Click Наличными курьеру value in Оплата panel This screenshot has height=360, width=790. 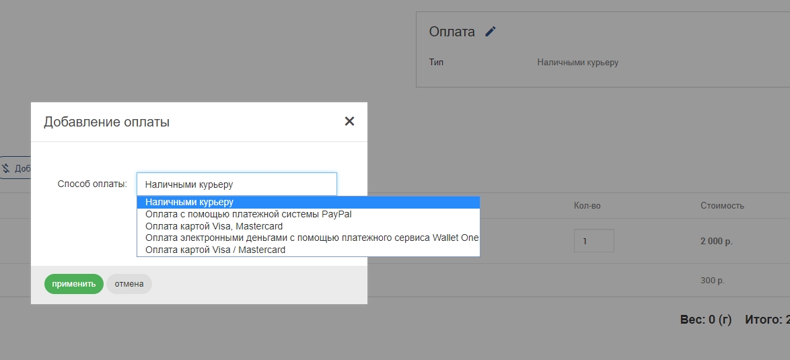577,63
